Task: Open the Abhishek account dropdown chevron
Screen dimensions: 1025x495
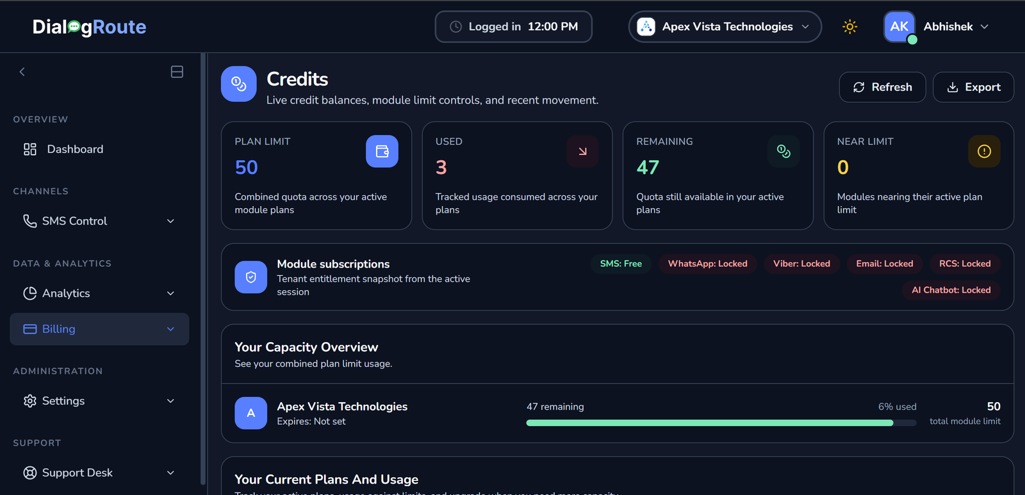Action: tap(985, 27)
